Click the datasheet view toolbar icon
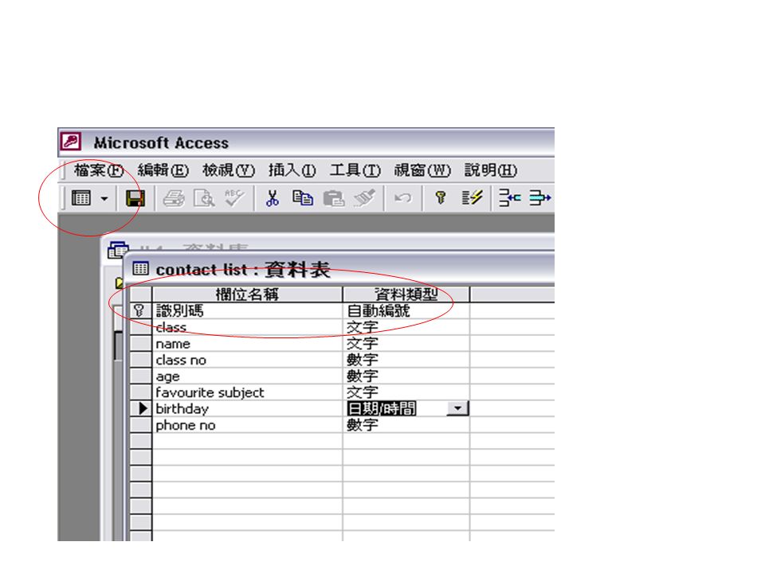765x573 pixels. tap(81, 198)
